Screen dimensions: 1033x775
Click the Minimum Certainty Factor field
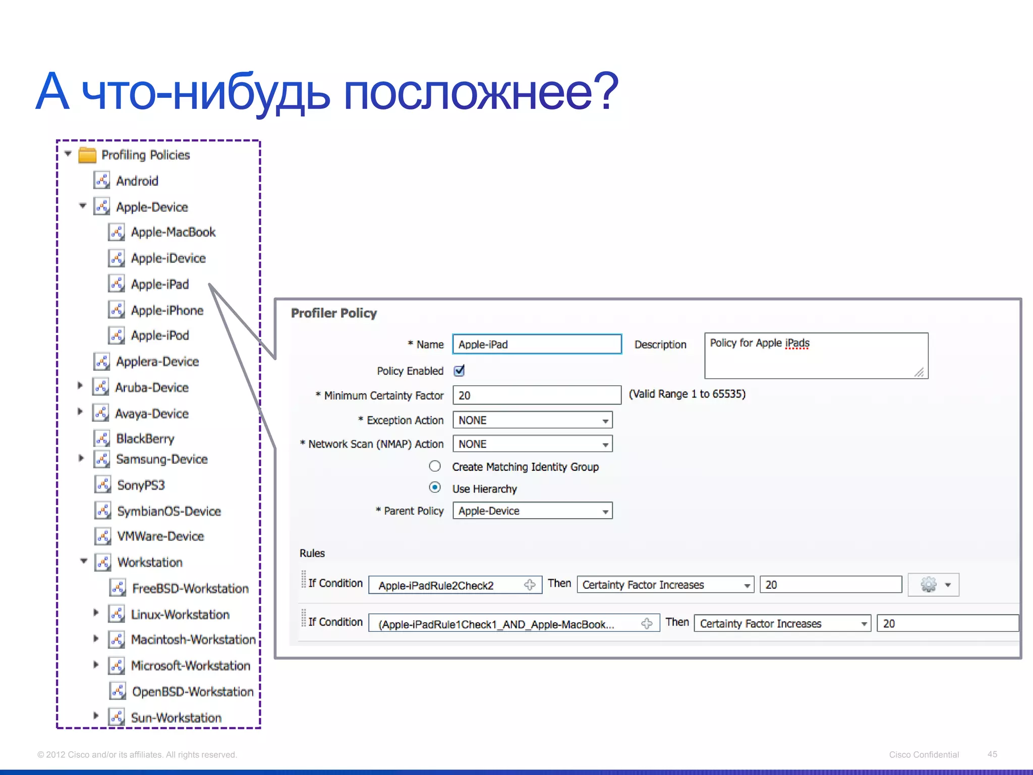pyautogui.click(x=537, y=395)
